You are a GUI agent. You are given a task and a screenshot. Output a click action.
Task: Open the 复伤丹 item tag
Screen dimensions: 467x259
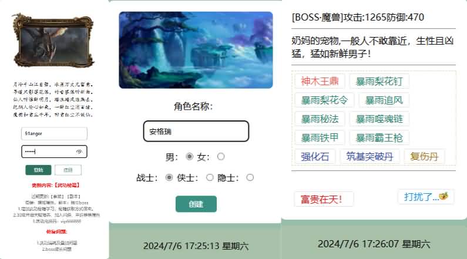click(x=424, y=156)
